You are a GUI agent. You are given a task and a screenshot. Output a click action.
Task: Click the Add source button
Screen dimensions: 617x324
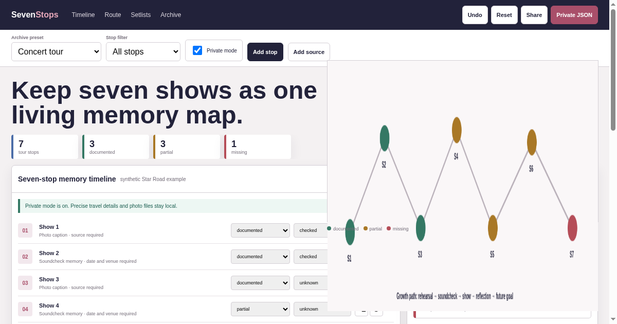[x=309, y=52]
